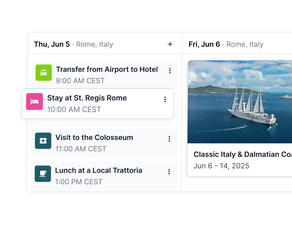Image resolution: width=292 pixels, height=225 pixels.
Task: Click the coffee cup lunch icon
Action: coord(43,174)
